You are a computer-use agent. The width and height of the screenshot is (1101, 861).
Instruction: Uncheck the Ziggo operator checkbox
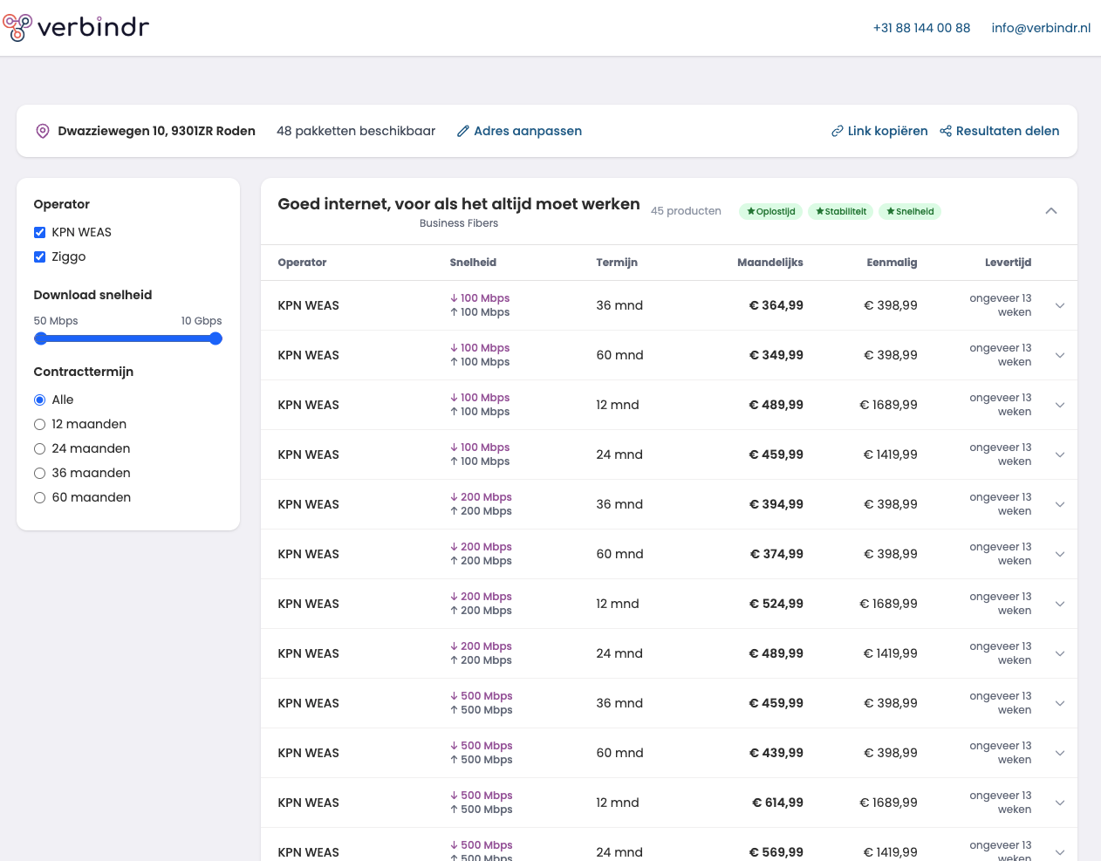click(x=39, y=256)
